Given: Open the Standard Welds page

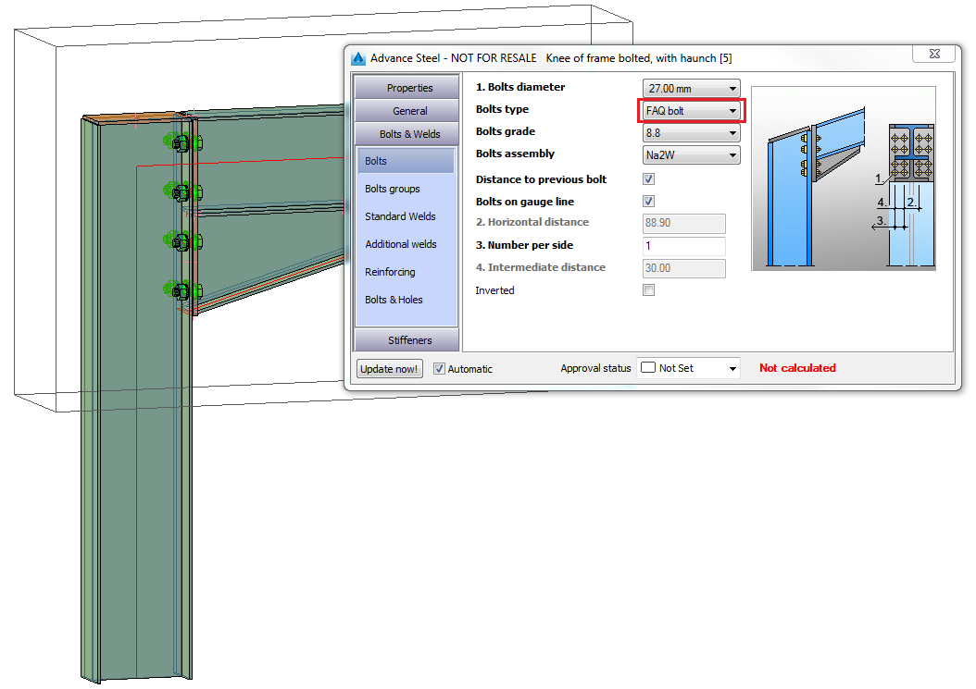Looking at the screenshot, I should (400, 216).
